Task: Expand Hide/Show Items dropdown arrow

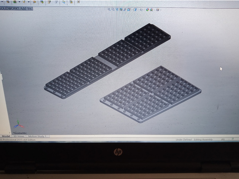Action: point(144,10)
